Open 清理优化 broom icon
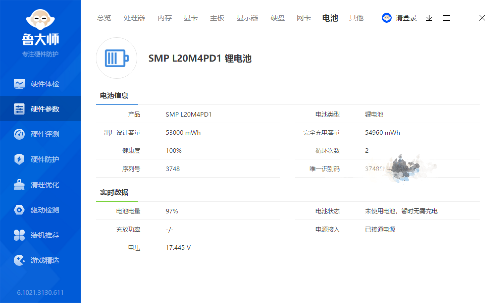The height and width of the screenshot is (303, 495). click(19, 185)
